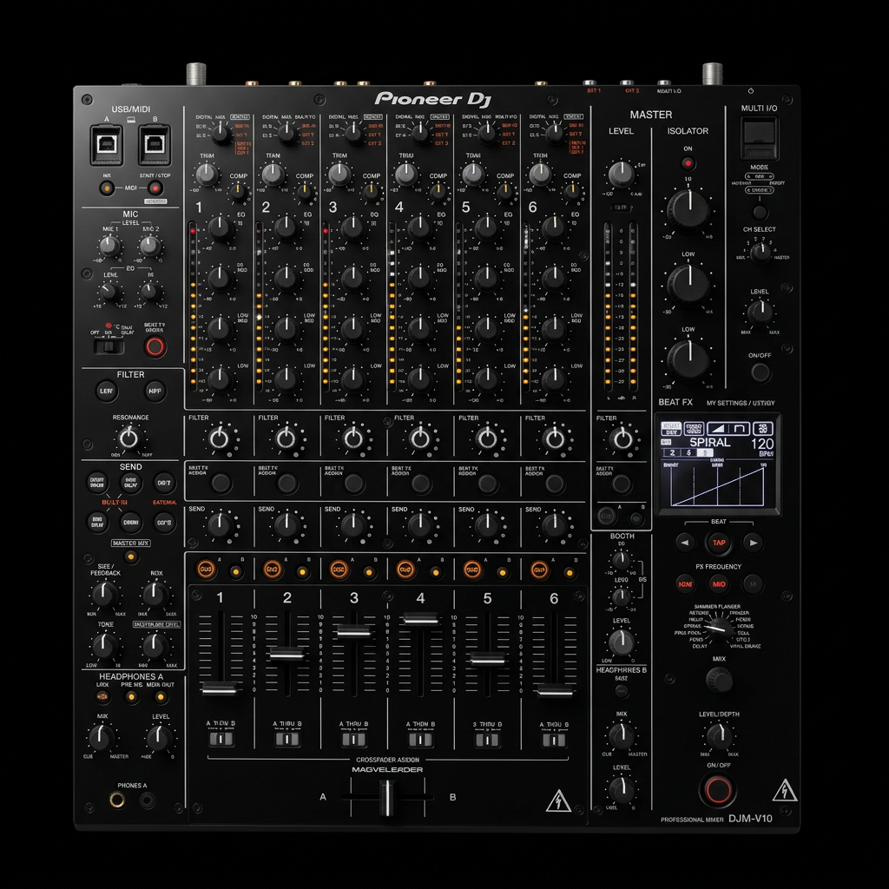Viewport: 889px width, 889px height.
Task: Adjust channel 3 COMP knob
Action: (371, 191)
